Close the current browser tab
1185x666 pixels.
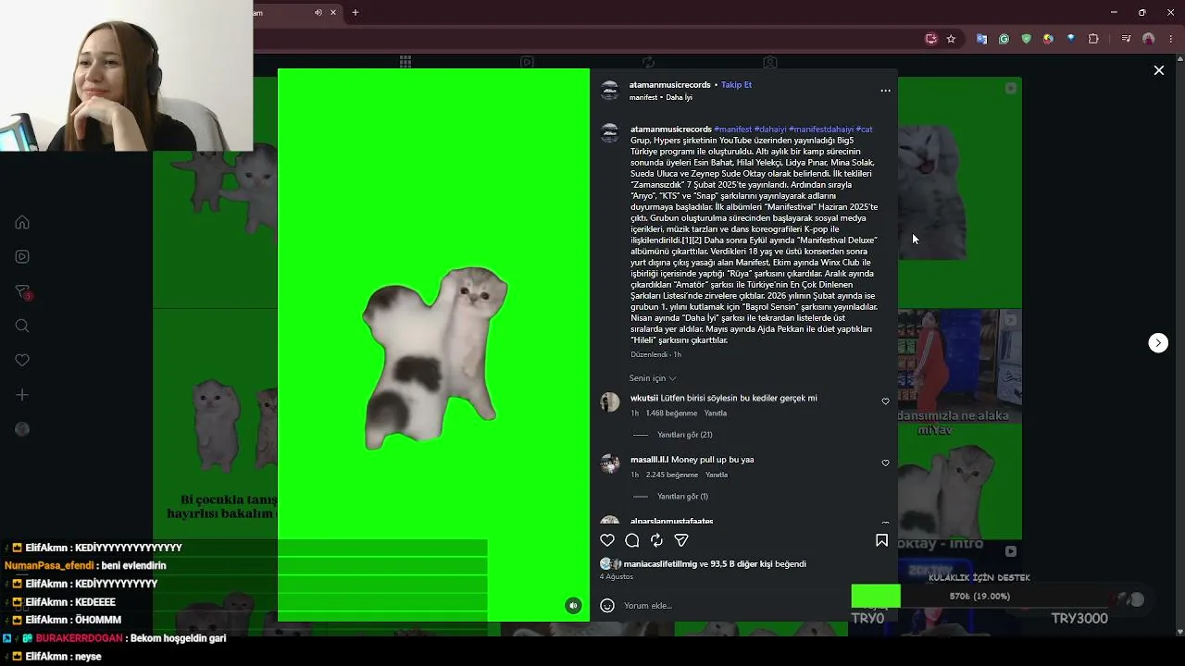333,13
